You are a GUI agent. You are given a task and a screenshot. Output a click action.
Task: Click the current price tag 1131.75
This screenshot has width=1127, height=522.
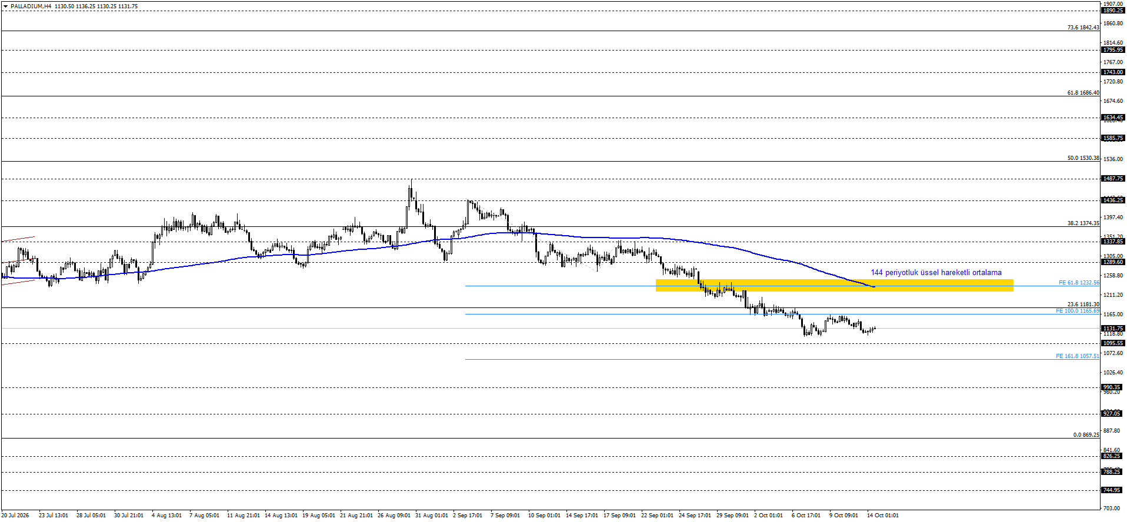1113,329
